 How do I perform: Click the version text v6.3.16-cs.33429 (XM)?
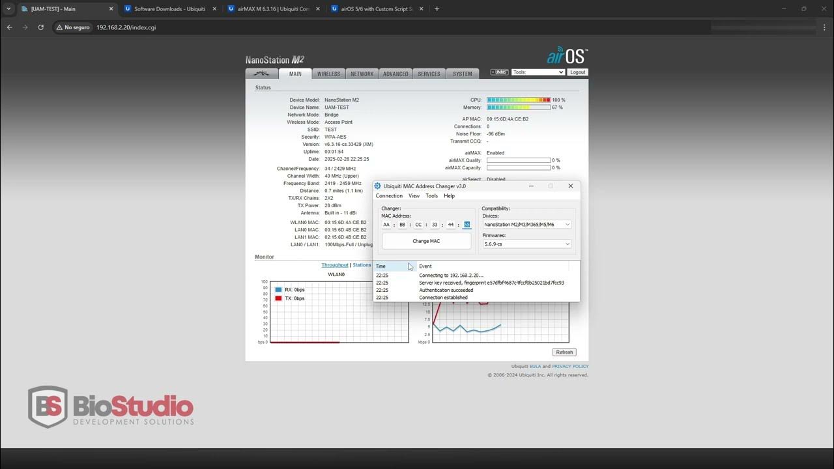click(x=349, y=144)
